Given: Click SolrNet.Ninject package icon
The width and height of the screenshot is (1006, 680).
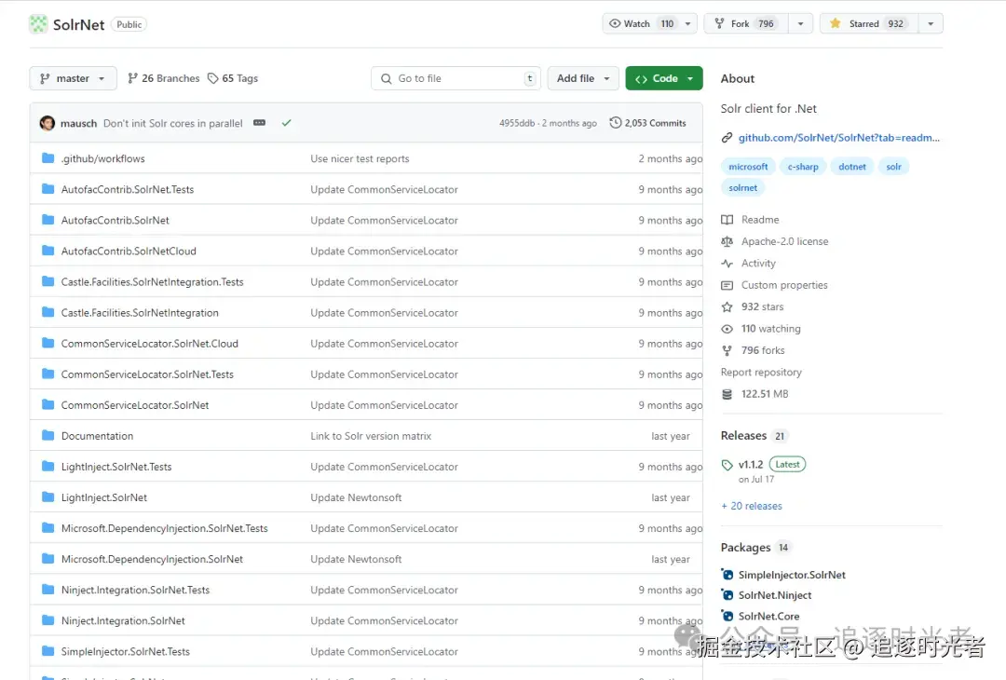Looking at the screenshot, I should [727, 594].
